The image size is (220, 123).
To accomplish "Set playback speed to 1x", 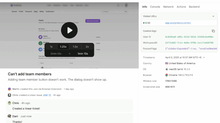I will pos(51,47).
